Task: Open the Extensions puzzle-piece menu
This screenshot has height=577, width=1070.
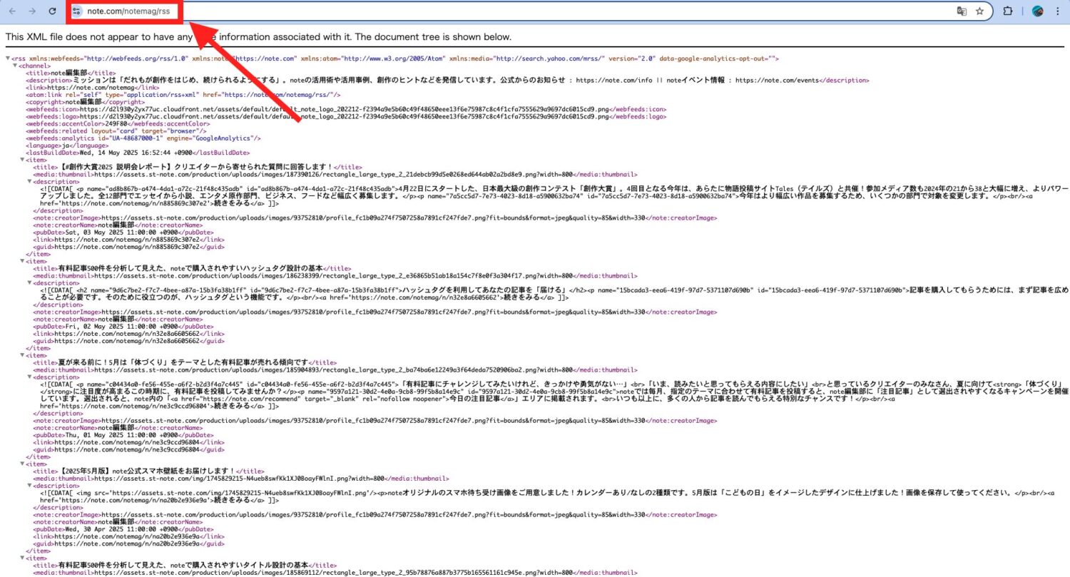Action: pyautogui.click(x=1008, y=11)
